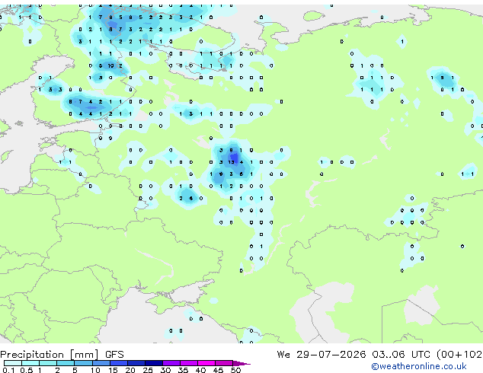Click the value '10' in northern rain area
The height and width of the screenshot is (373, 483).
(111, 65)
